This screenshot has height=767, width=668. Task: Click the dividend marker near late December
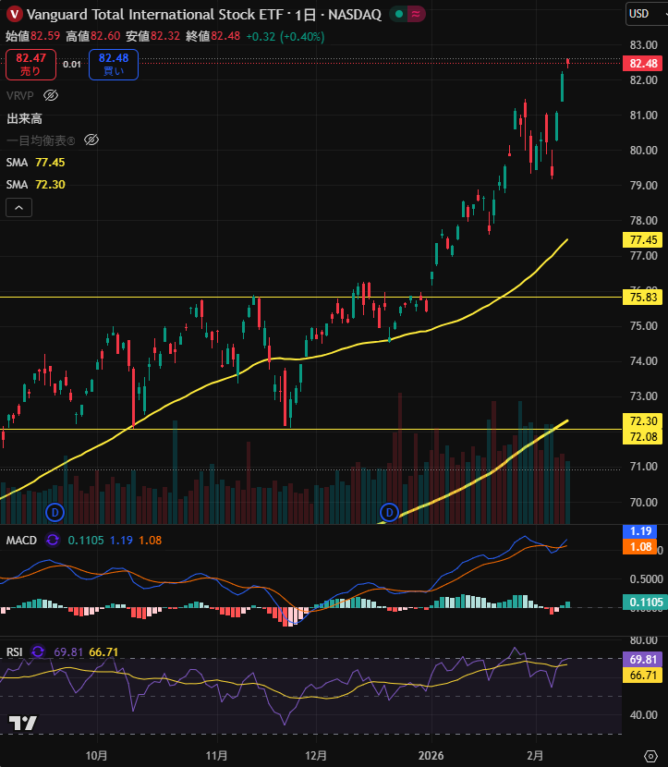389,511
